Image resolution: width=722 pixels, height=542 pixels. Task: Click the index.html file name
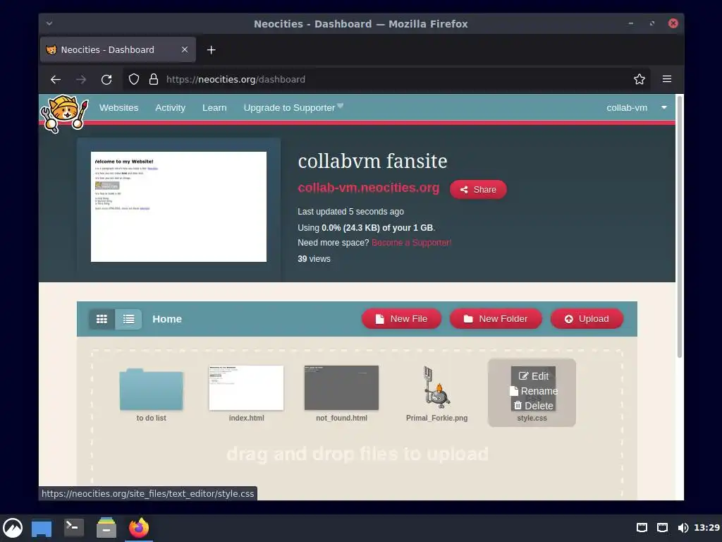tap(246, 418)
